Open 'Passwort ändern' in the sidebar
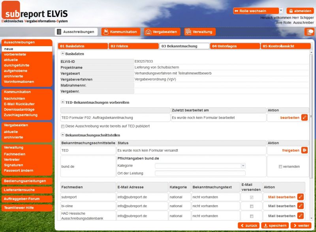Viewport: 316px width, 232px height. pyautogui.click(x=19, y=170)
